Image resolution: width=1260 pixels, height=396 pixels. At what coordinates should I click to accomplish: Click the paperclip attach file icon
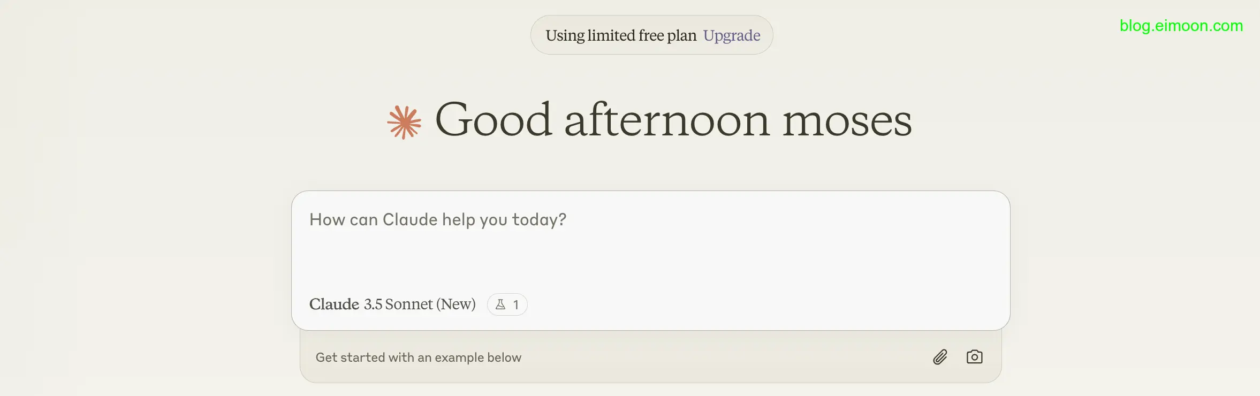(x=940, y=357)
